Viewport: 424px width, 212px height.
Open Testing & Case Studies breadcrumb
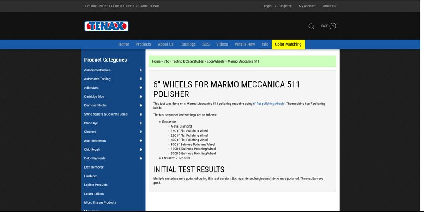tap(188, 61)
